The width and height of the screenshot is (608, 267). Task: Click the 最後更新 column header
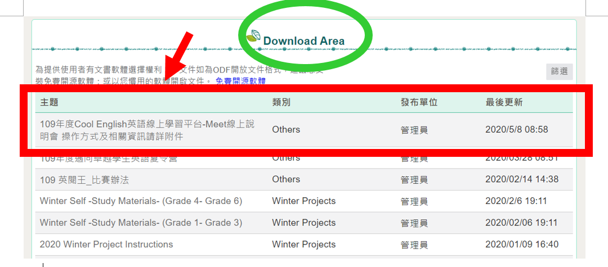(504, 102)
